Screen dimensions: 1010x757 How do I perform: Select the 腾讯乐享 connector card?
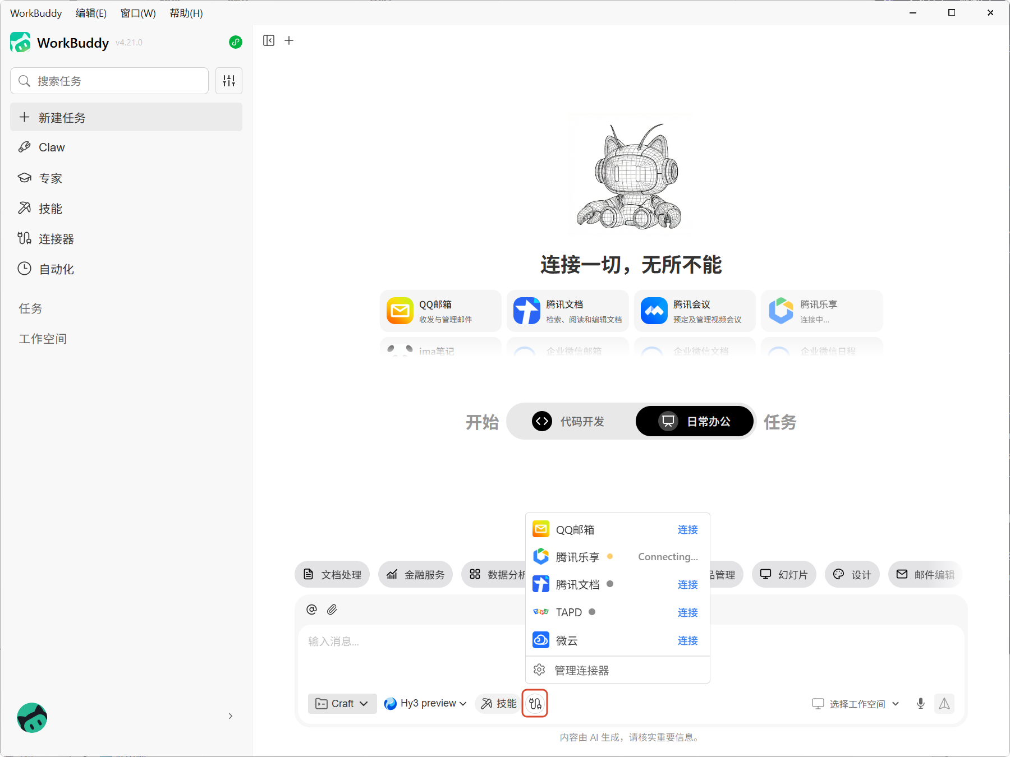click(822, 311)
